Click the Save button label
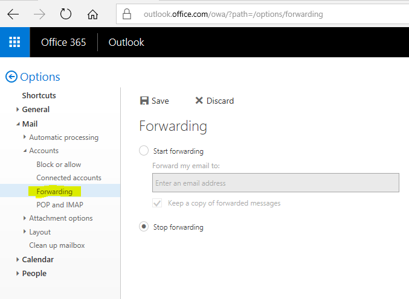The height and width of the screenshot is (299, 409). click(x=160, y=101)
